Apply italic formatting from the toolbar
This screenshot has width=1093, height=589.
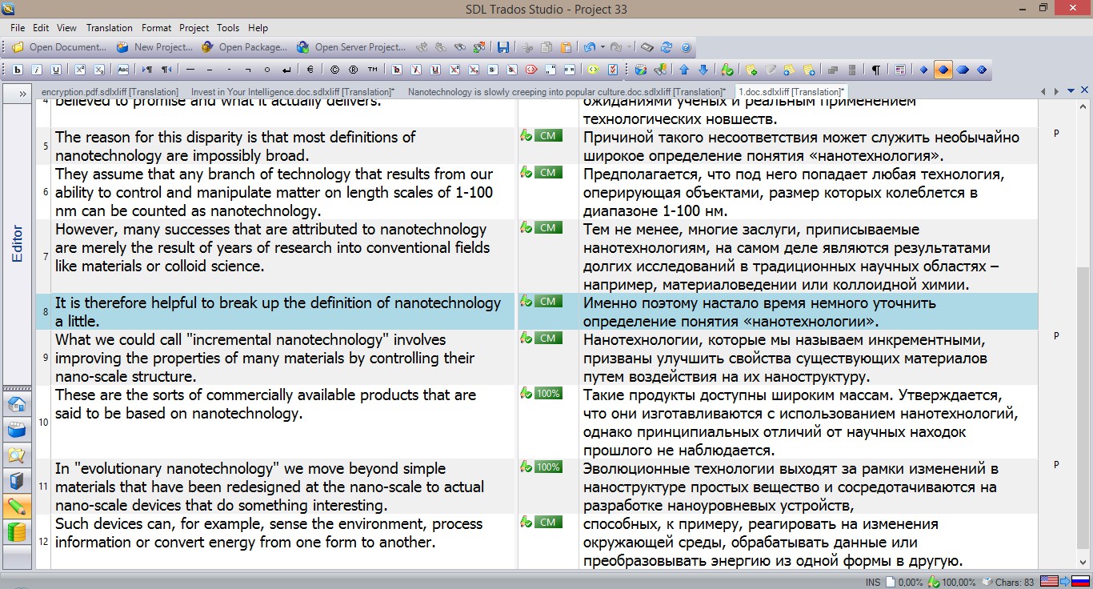pos(37,70)
